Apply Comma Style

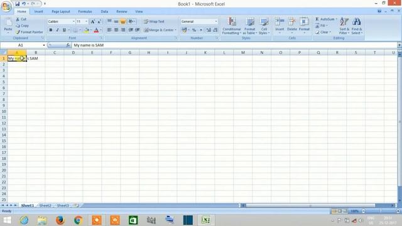(x=201, y=30)
